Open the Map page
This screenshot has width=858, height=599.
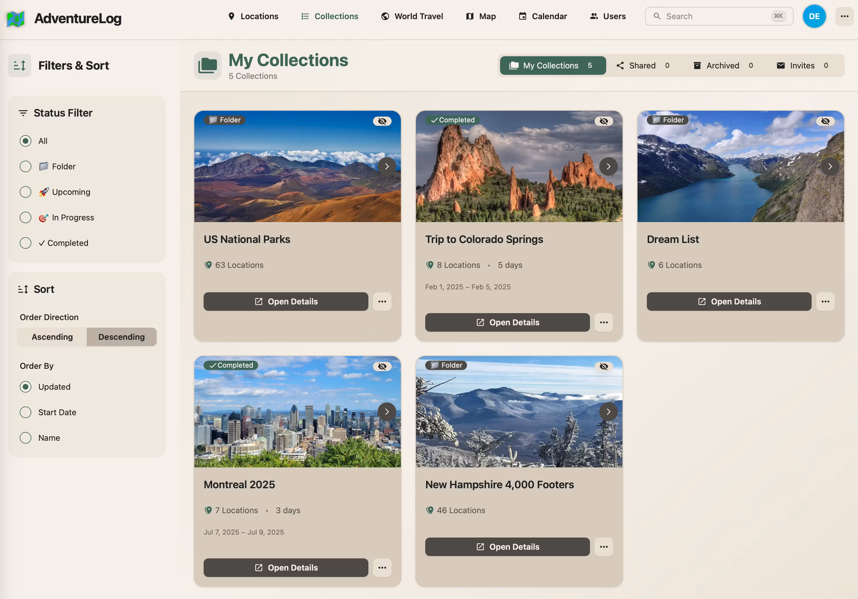click(x=481, y=17)
